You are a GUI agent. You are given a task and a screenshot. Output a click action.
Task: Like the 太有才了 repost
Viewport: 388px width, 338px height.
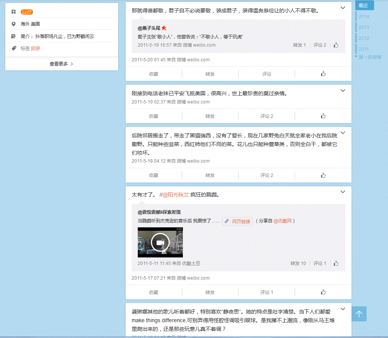[x=323, y=292]
